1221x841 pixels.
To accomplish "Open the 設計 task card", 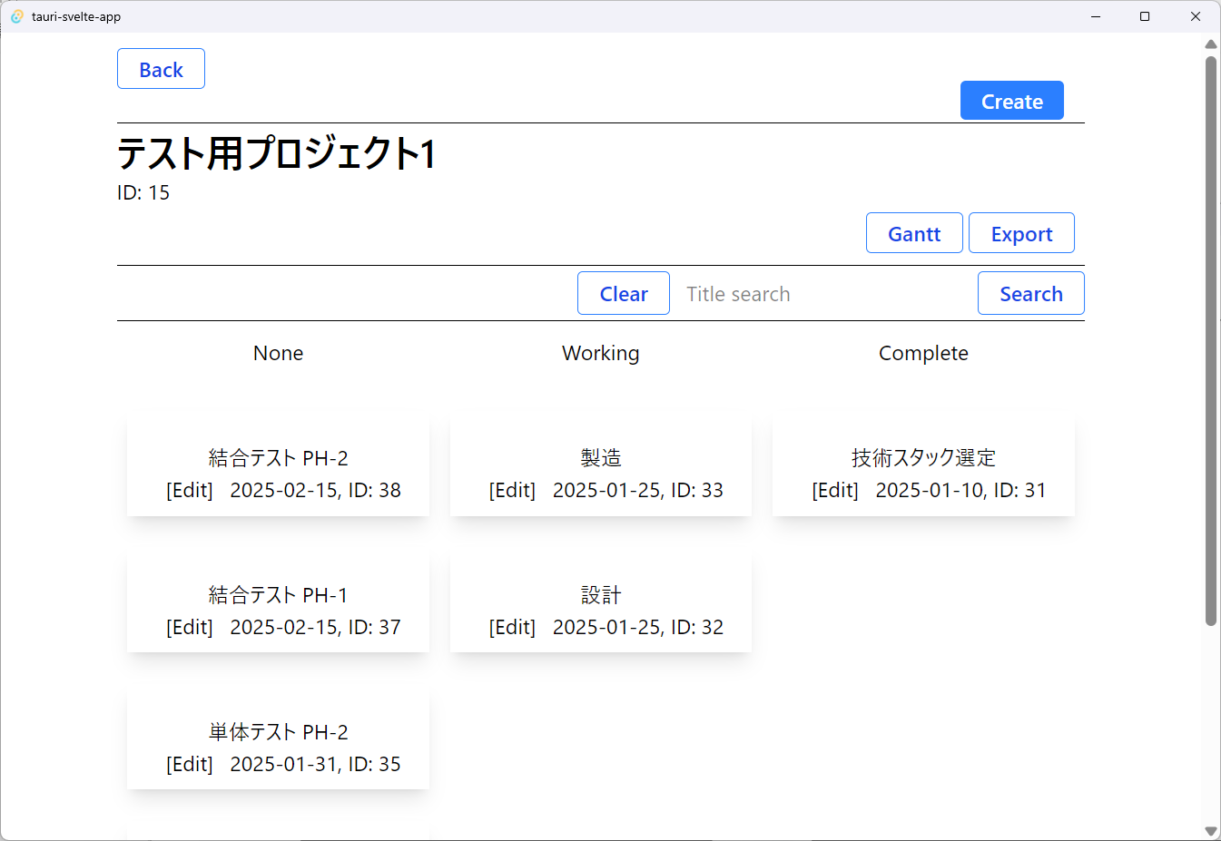I will coord(600,594).
